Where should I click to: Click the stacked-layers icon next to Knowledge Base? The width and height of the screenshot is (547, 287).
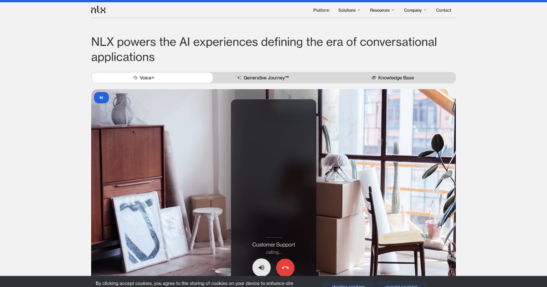point(374,77)
